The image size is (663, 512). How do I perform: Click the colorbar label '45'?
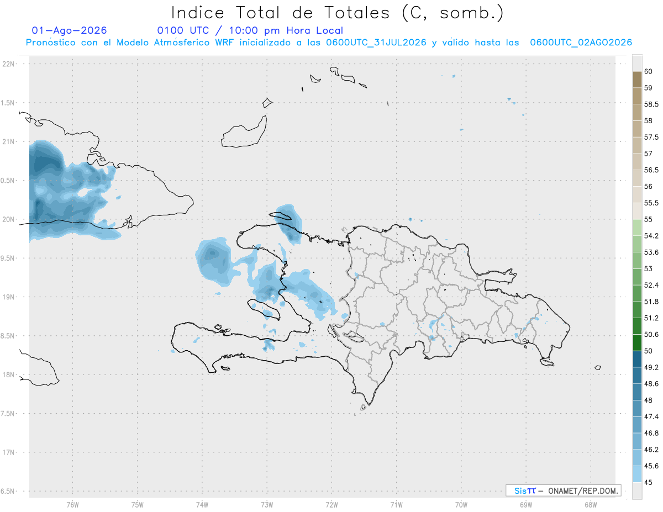(x=648, y=482)
